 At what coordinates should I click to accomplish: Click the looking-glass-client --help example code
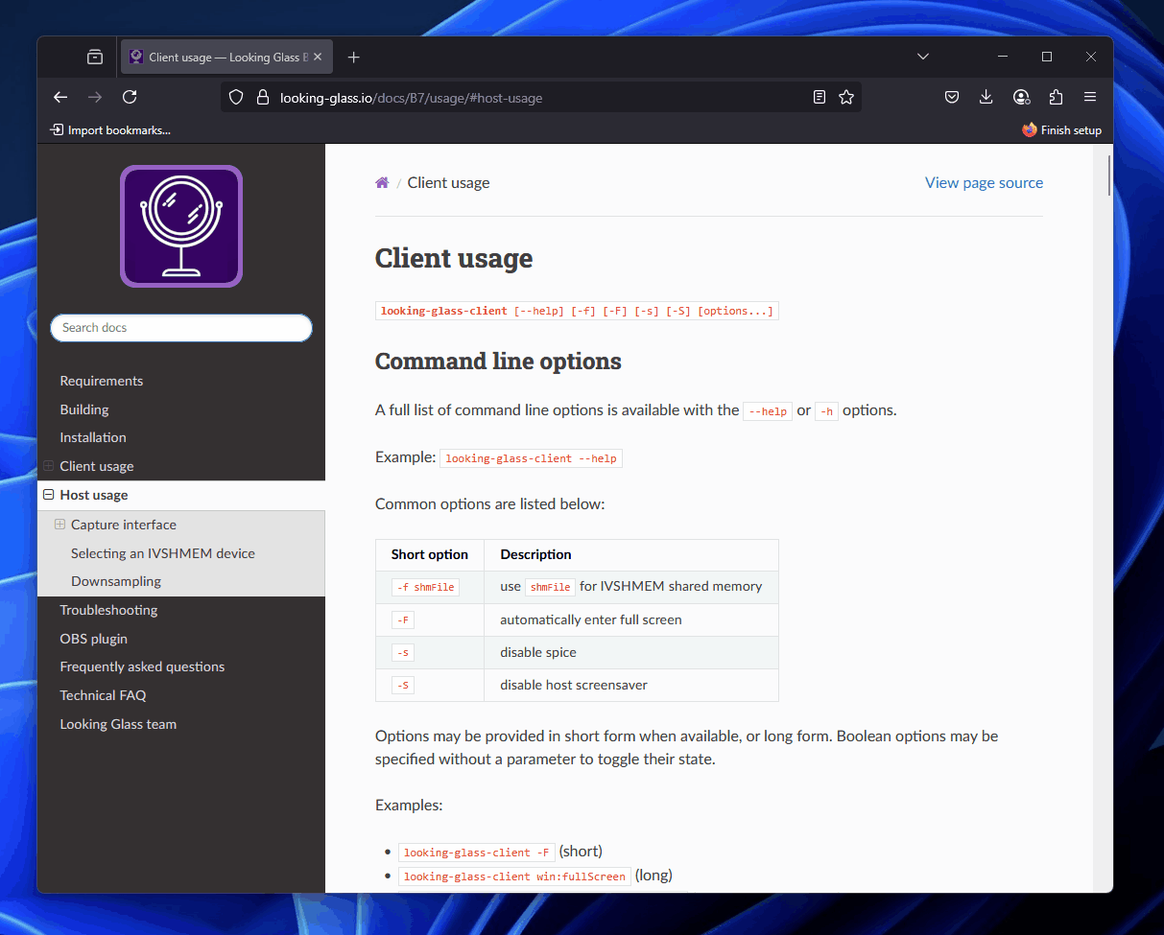(x=532, y=458)
